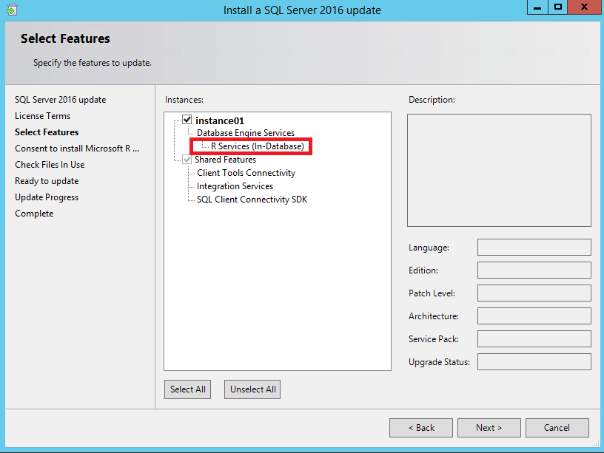Click the 'Instances:' label

click(x=184, y=100)
